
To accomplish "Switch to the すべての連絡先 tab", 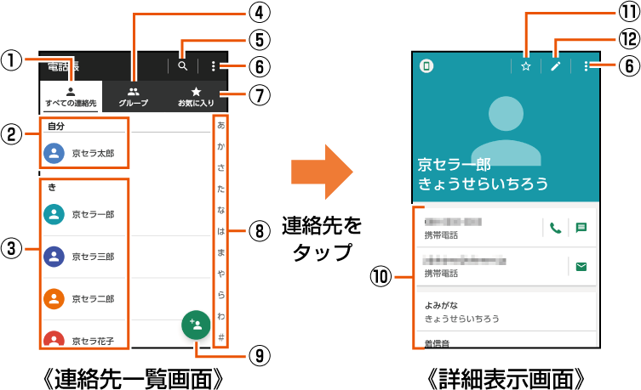I will (x=71, y=97).
